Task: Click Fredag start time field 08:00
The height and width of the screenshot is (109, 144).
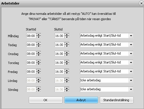Action: [31, 72]
